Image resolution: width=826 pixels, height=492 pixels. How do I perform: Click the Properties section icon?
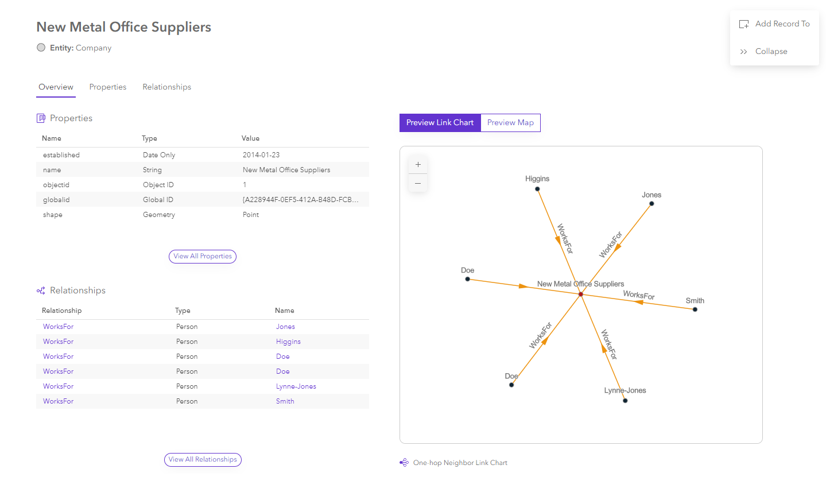[x=41, y=118]
